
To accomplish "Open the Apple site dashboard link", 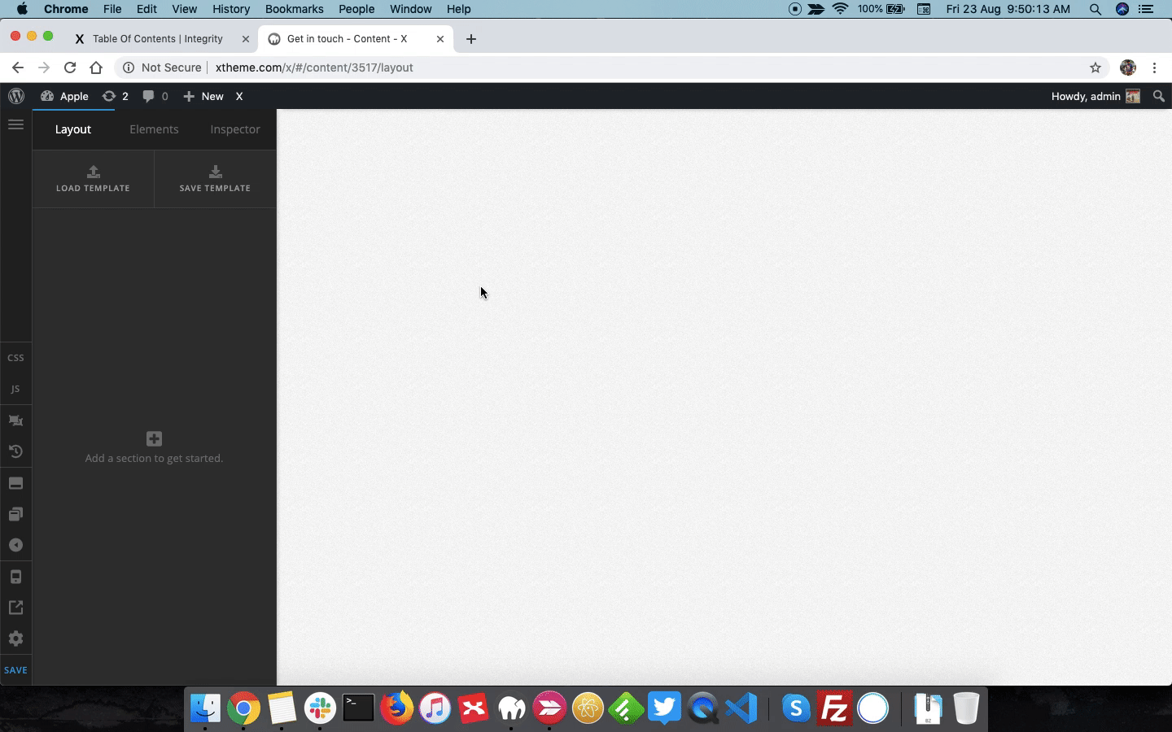I will pos(64,96).
